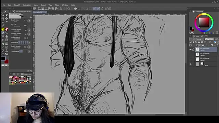
Task: Select Layer 1 in the layer list
Action: point(206,59)
